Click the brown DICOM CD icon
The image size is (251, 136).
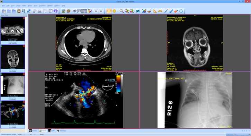click(19, 11)
